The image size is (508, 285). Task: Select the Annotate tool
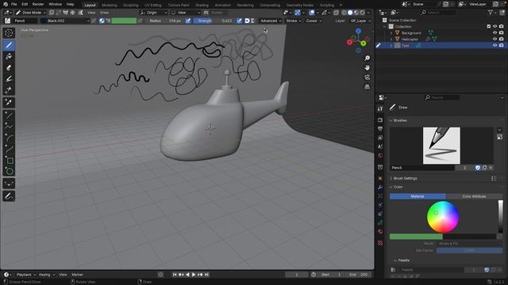point(9,196)
